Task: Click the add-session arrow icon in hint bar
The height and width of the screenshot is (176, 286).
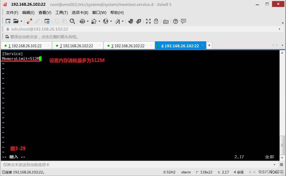Action: click(x=7, y=37)
